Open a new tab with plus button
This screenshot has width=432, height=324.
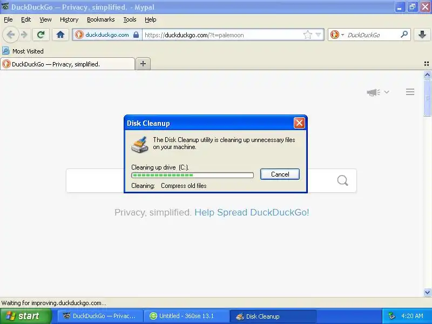click(x=143, y=64)
